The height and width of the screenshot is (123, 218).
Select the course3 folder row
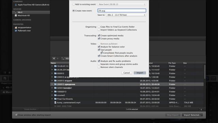pos(127,95)
